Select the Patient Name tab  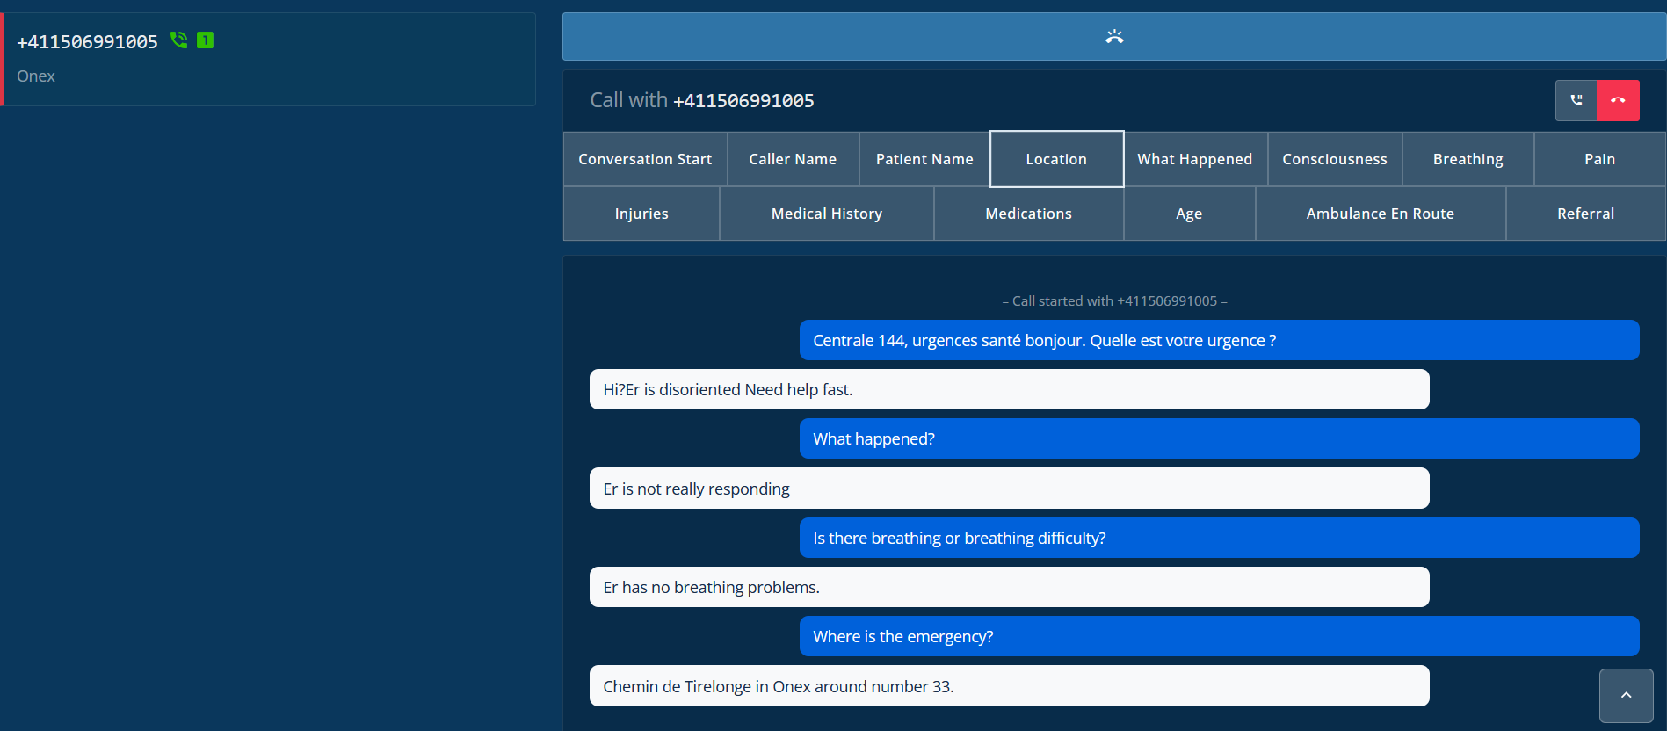924,159
